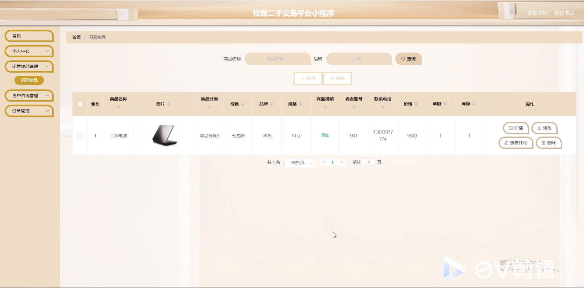
Task: Open 首页 from the sidebar
Action: point(28,35)
